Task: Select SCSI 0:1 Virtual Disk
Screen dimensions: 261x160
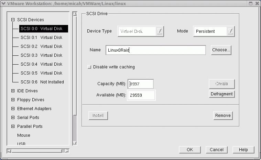Action: (x=41, y=38)
